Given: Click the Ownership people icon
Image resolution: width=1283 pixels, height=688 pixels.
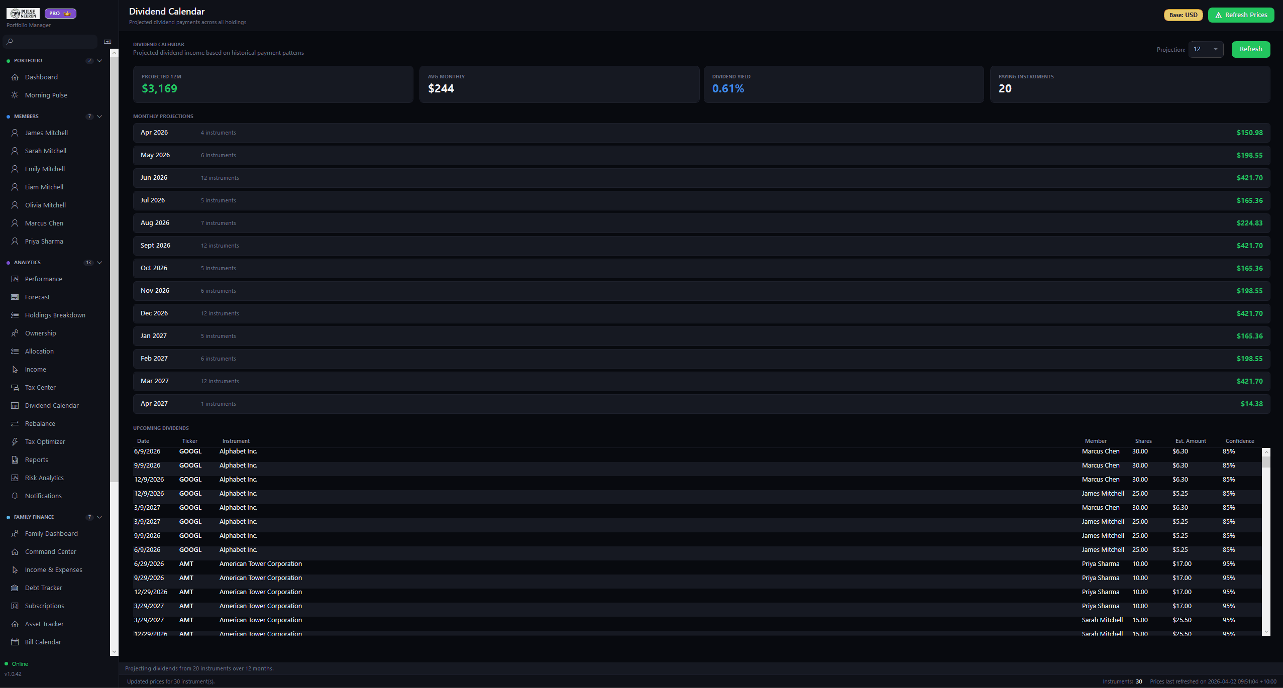Looking at the screenshot, I should point(15,333).
